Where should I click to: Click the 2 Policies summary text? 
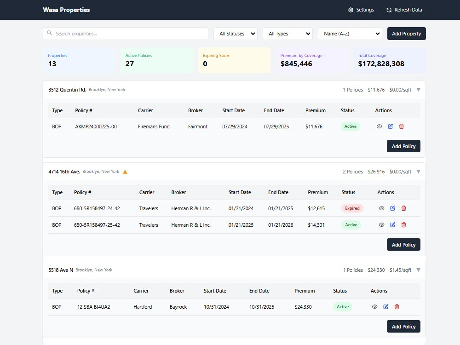pos(353,172)
